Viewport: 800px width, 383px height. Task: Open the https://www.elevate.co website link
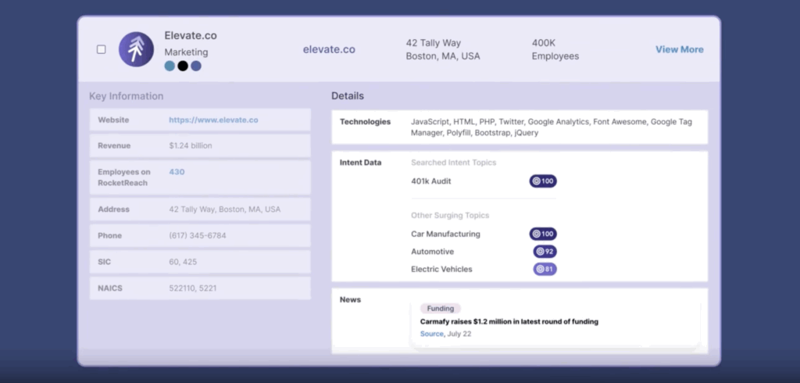click(x=213, y=120)
